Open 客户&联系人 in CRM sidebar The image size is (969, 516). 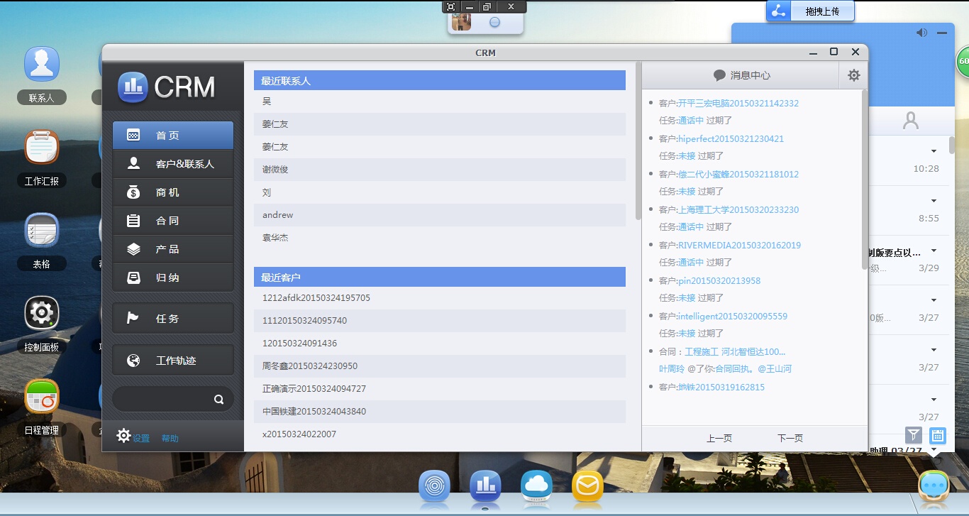[173, 164]
